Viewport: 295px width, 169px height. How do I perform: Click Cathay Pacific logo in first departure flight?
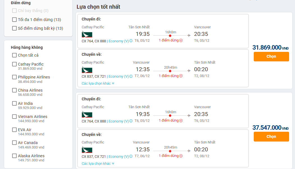[87, 34]
